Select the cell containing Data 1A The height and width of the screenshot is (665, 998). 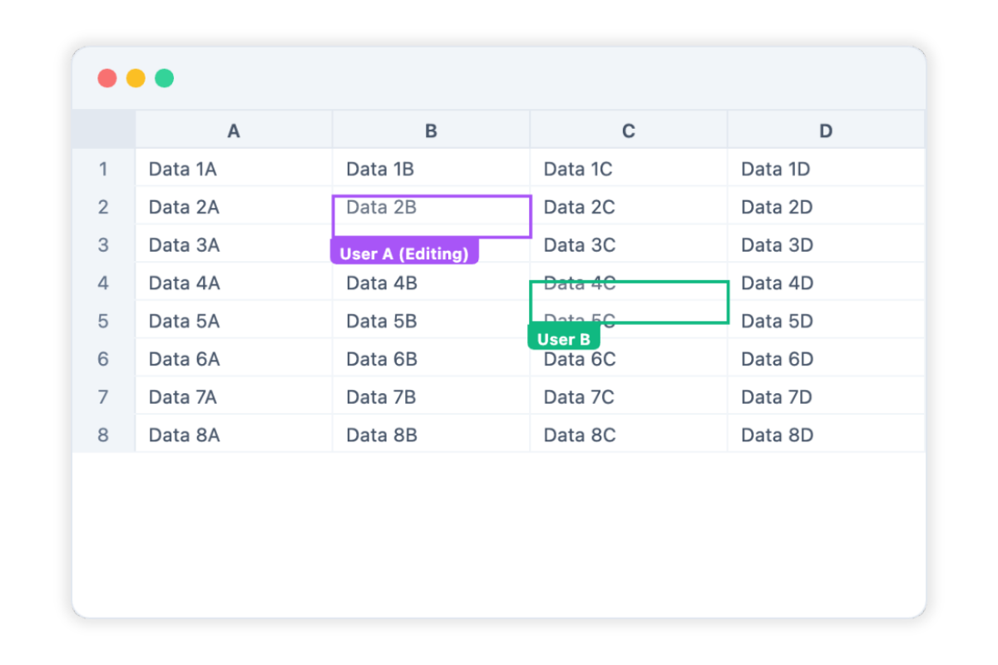(234, 169)
